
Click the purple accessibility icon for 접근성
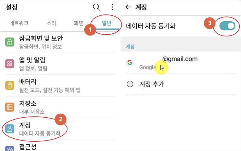click(x=10, y=148)
